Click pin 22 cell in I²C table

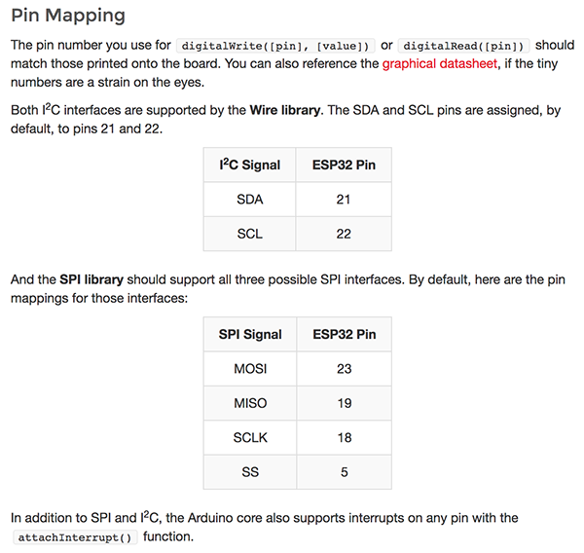344,234
